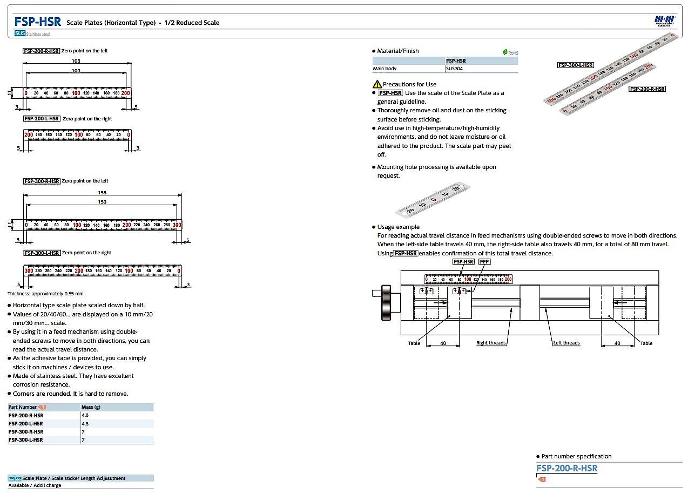The image size is (688, 494).
Task: Click FSP-HSR boxed label in the precautions list
Action: click(390, 93)
